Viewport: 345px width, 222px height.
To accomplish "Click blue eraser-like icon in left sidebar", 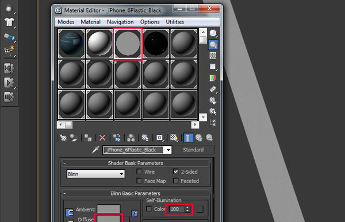I will [9, 37].
